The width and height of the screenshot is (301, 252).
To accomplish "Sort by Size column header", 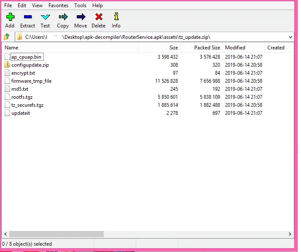I will point(159,48).
